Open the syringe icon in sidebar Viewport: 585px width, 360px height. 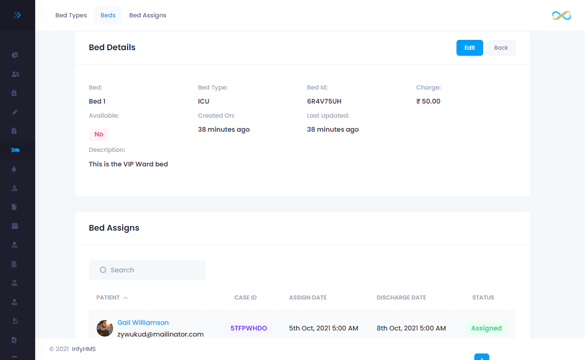(15, 112)
